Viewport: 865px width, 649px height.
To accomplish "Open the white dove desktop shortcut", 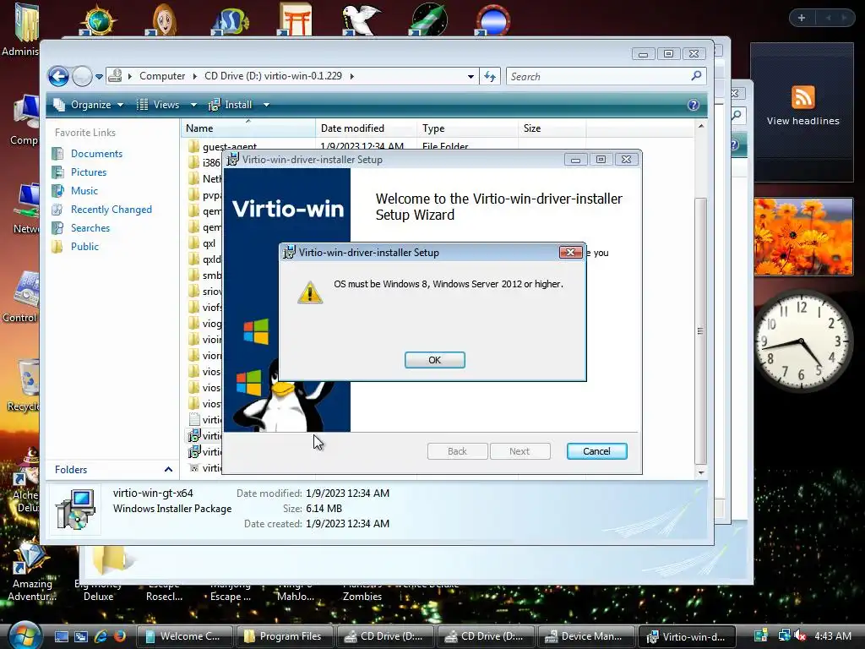I will click(360, 19).
